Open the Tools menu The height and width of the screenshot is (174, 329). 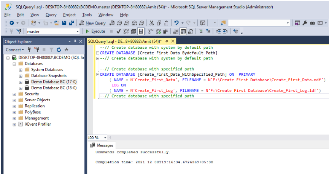(87, 15)
